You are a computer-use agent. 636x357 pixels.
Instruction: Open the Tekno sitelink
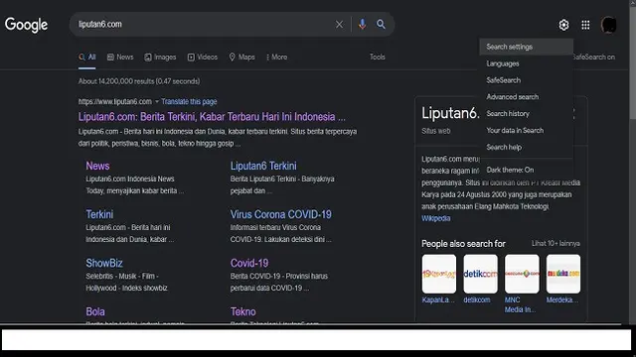[x=242, y=311]
